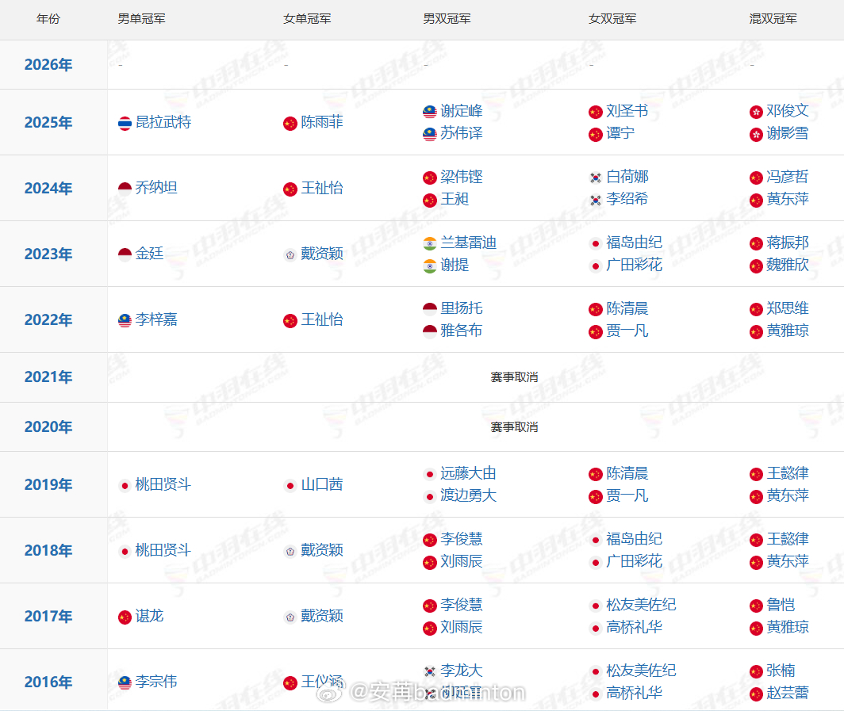Click the 女双冠军 column header
This screenshot has width=844, height=711.
[612, 19]
